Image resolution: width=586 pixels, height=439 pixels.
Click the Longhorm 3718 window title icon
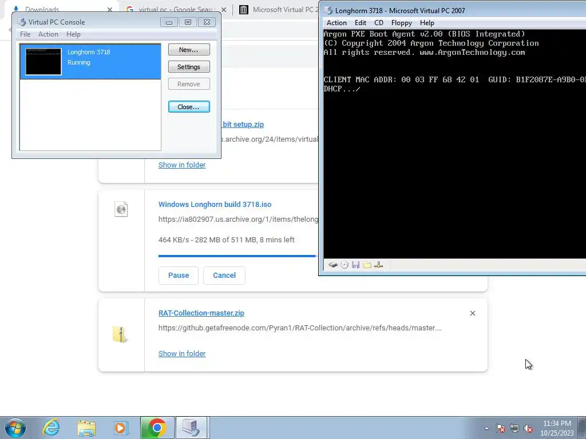[328, 10]
